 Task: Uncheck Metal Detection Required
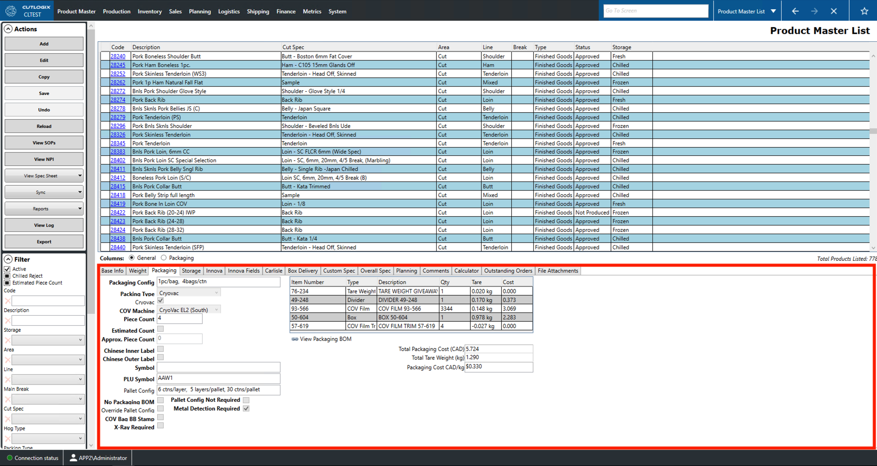click(246, 408)
